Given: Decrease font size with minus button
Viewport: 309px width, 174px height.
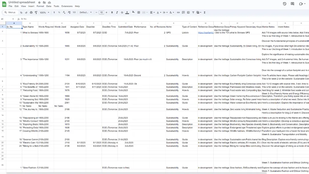Looking at the screenshot, I should coord(96,12).
